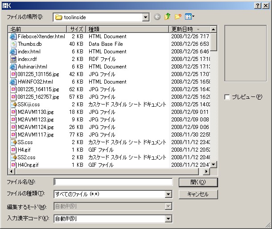Select the FileboxeXtender.html file icon
This screenshot has height=229, width=272.
click(13, 36)
